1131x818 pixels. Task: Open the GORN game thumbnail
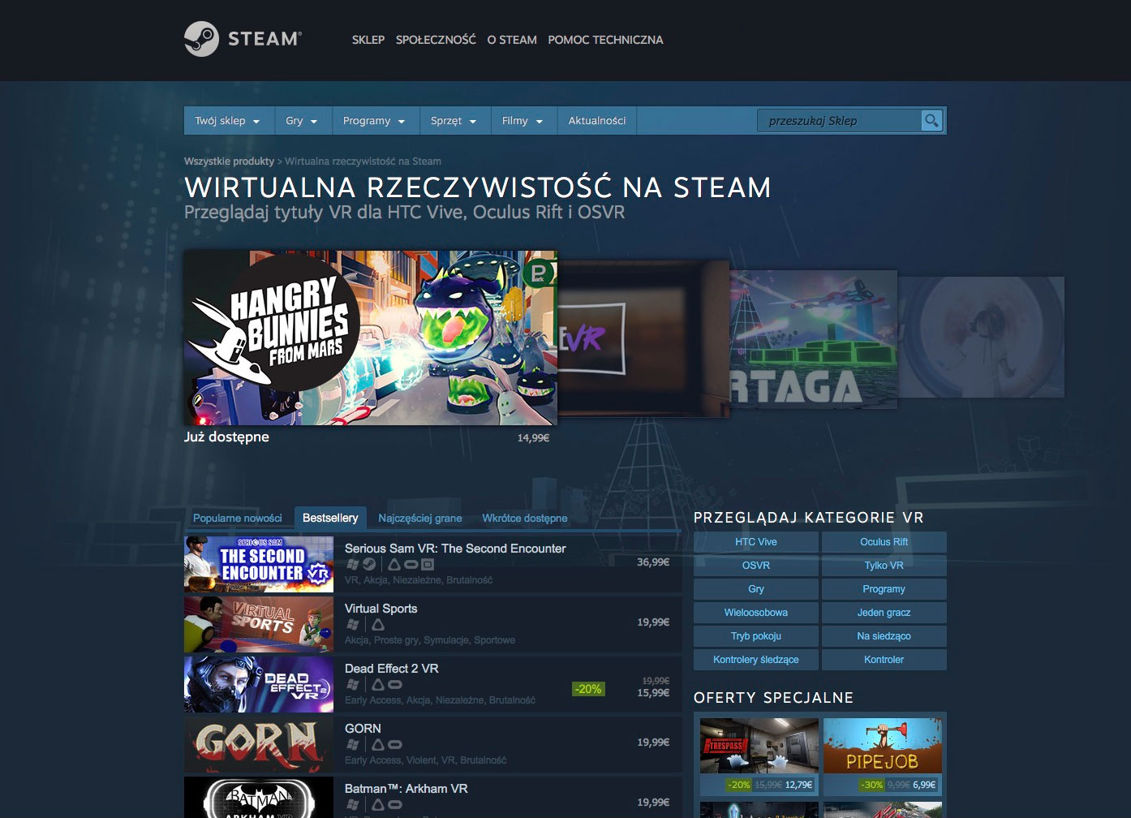point(259,744)
